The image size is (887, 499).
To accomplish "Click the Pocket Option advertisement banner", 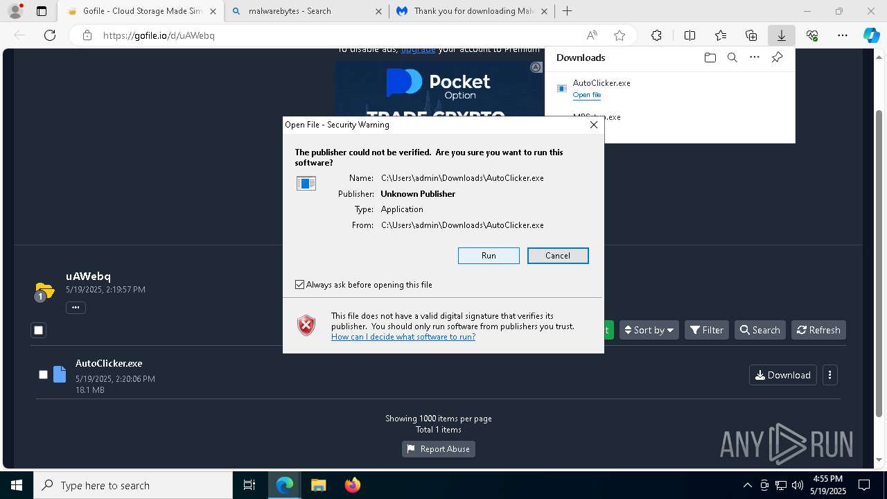I will [x=439, y=88].
